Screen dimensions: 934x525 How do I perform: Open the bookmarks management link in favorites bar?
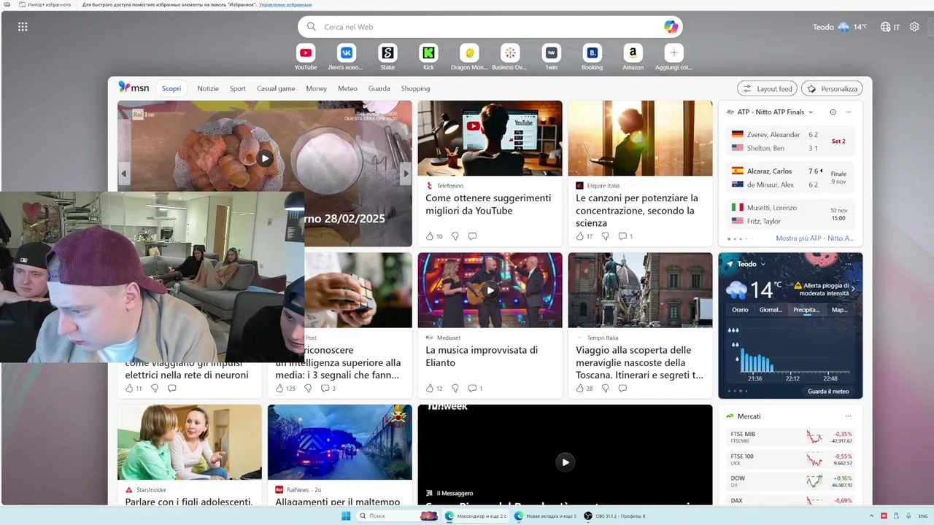click(285, 5)
